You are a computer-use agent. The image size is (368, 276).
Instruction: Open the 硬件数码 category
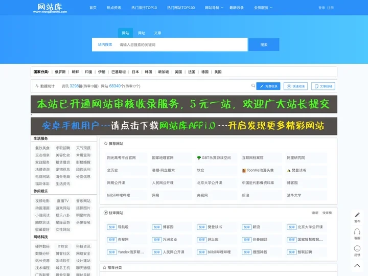42,246
